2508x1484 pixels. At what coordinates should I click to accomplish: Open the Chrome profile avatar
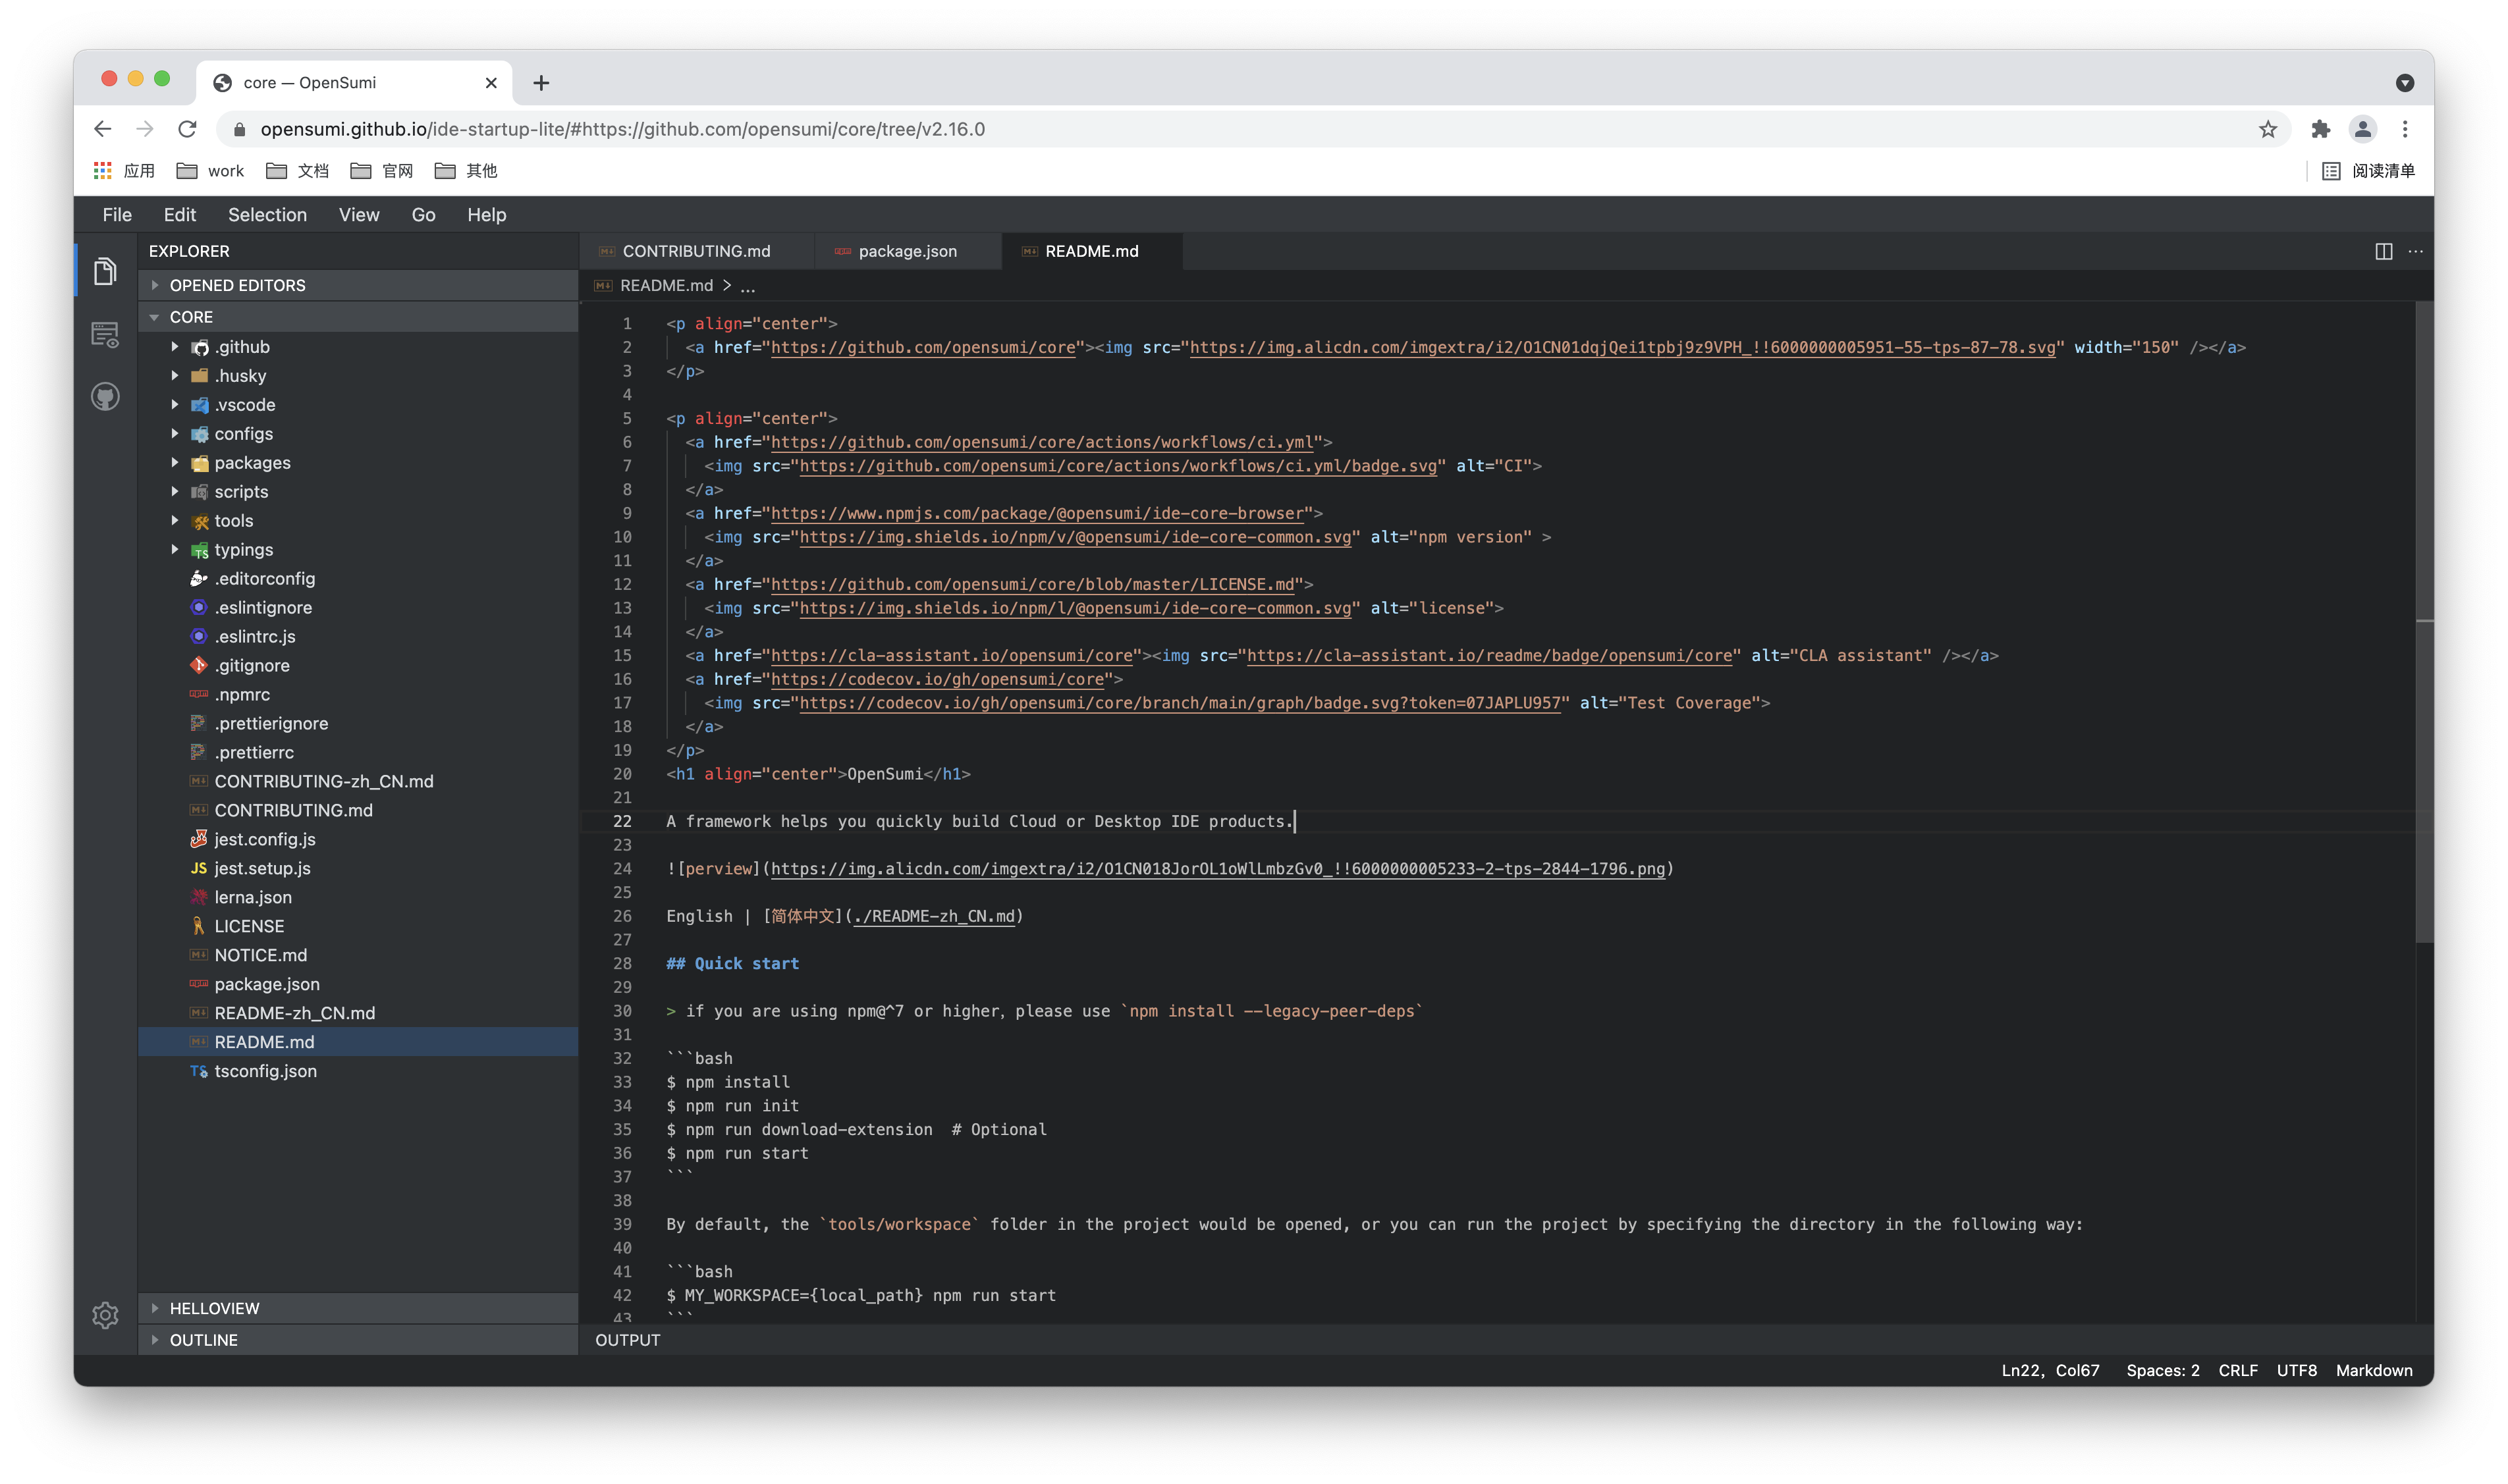[2363, 129]
